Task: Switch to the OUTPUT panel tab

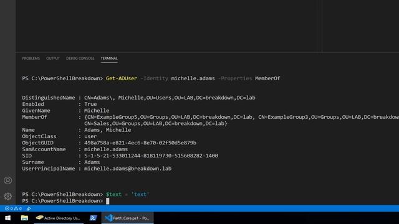Action: [53, 58]
